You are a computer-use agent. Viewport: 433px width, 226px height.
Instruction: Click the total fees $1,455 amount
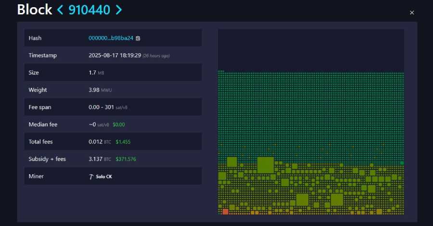click(x=123, y=142)
